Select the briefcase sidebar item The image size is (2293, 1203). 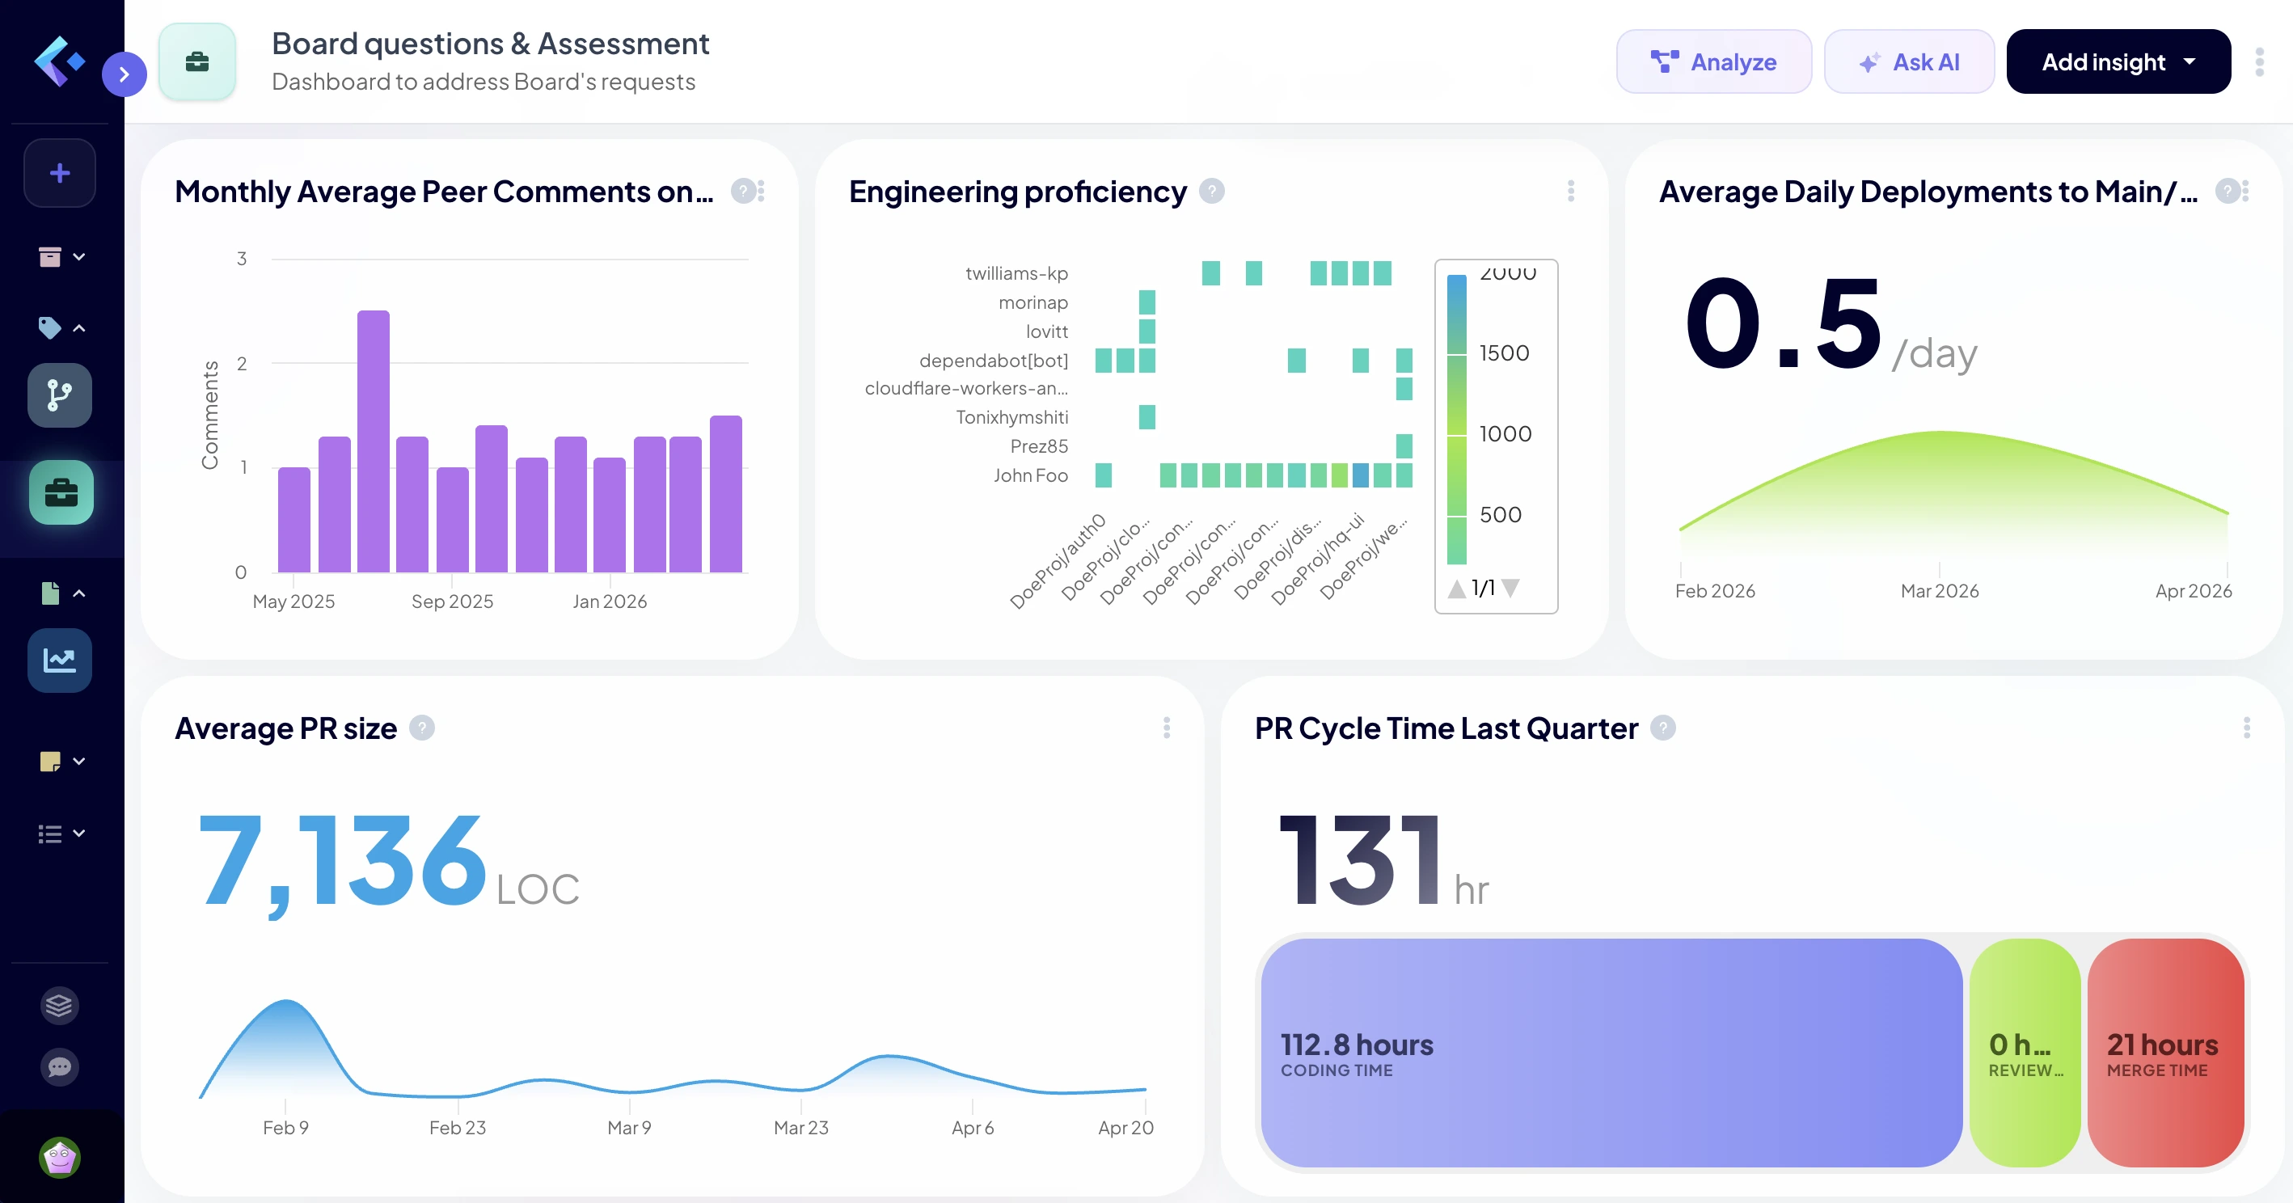coord(61,492)
